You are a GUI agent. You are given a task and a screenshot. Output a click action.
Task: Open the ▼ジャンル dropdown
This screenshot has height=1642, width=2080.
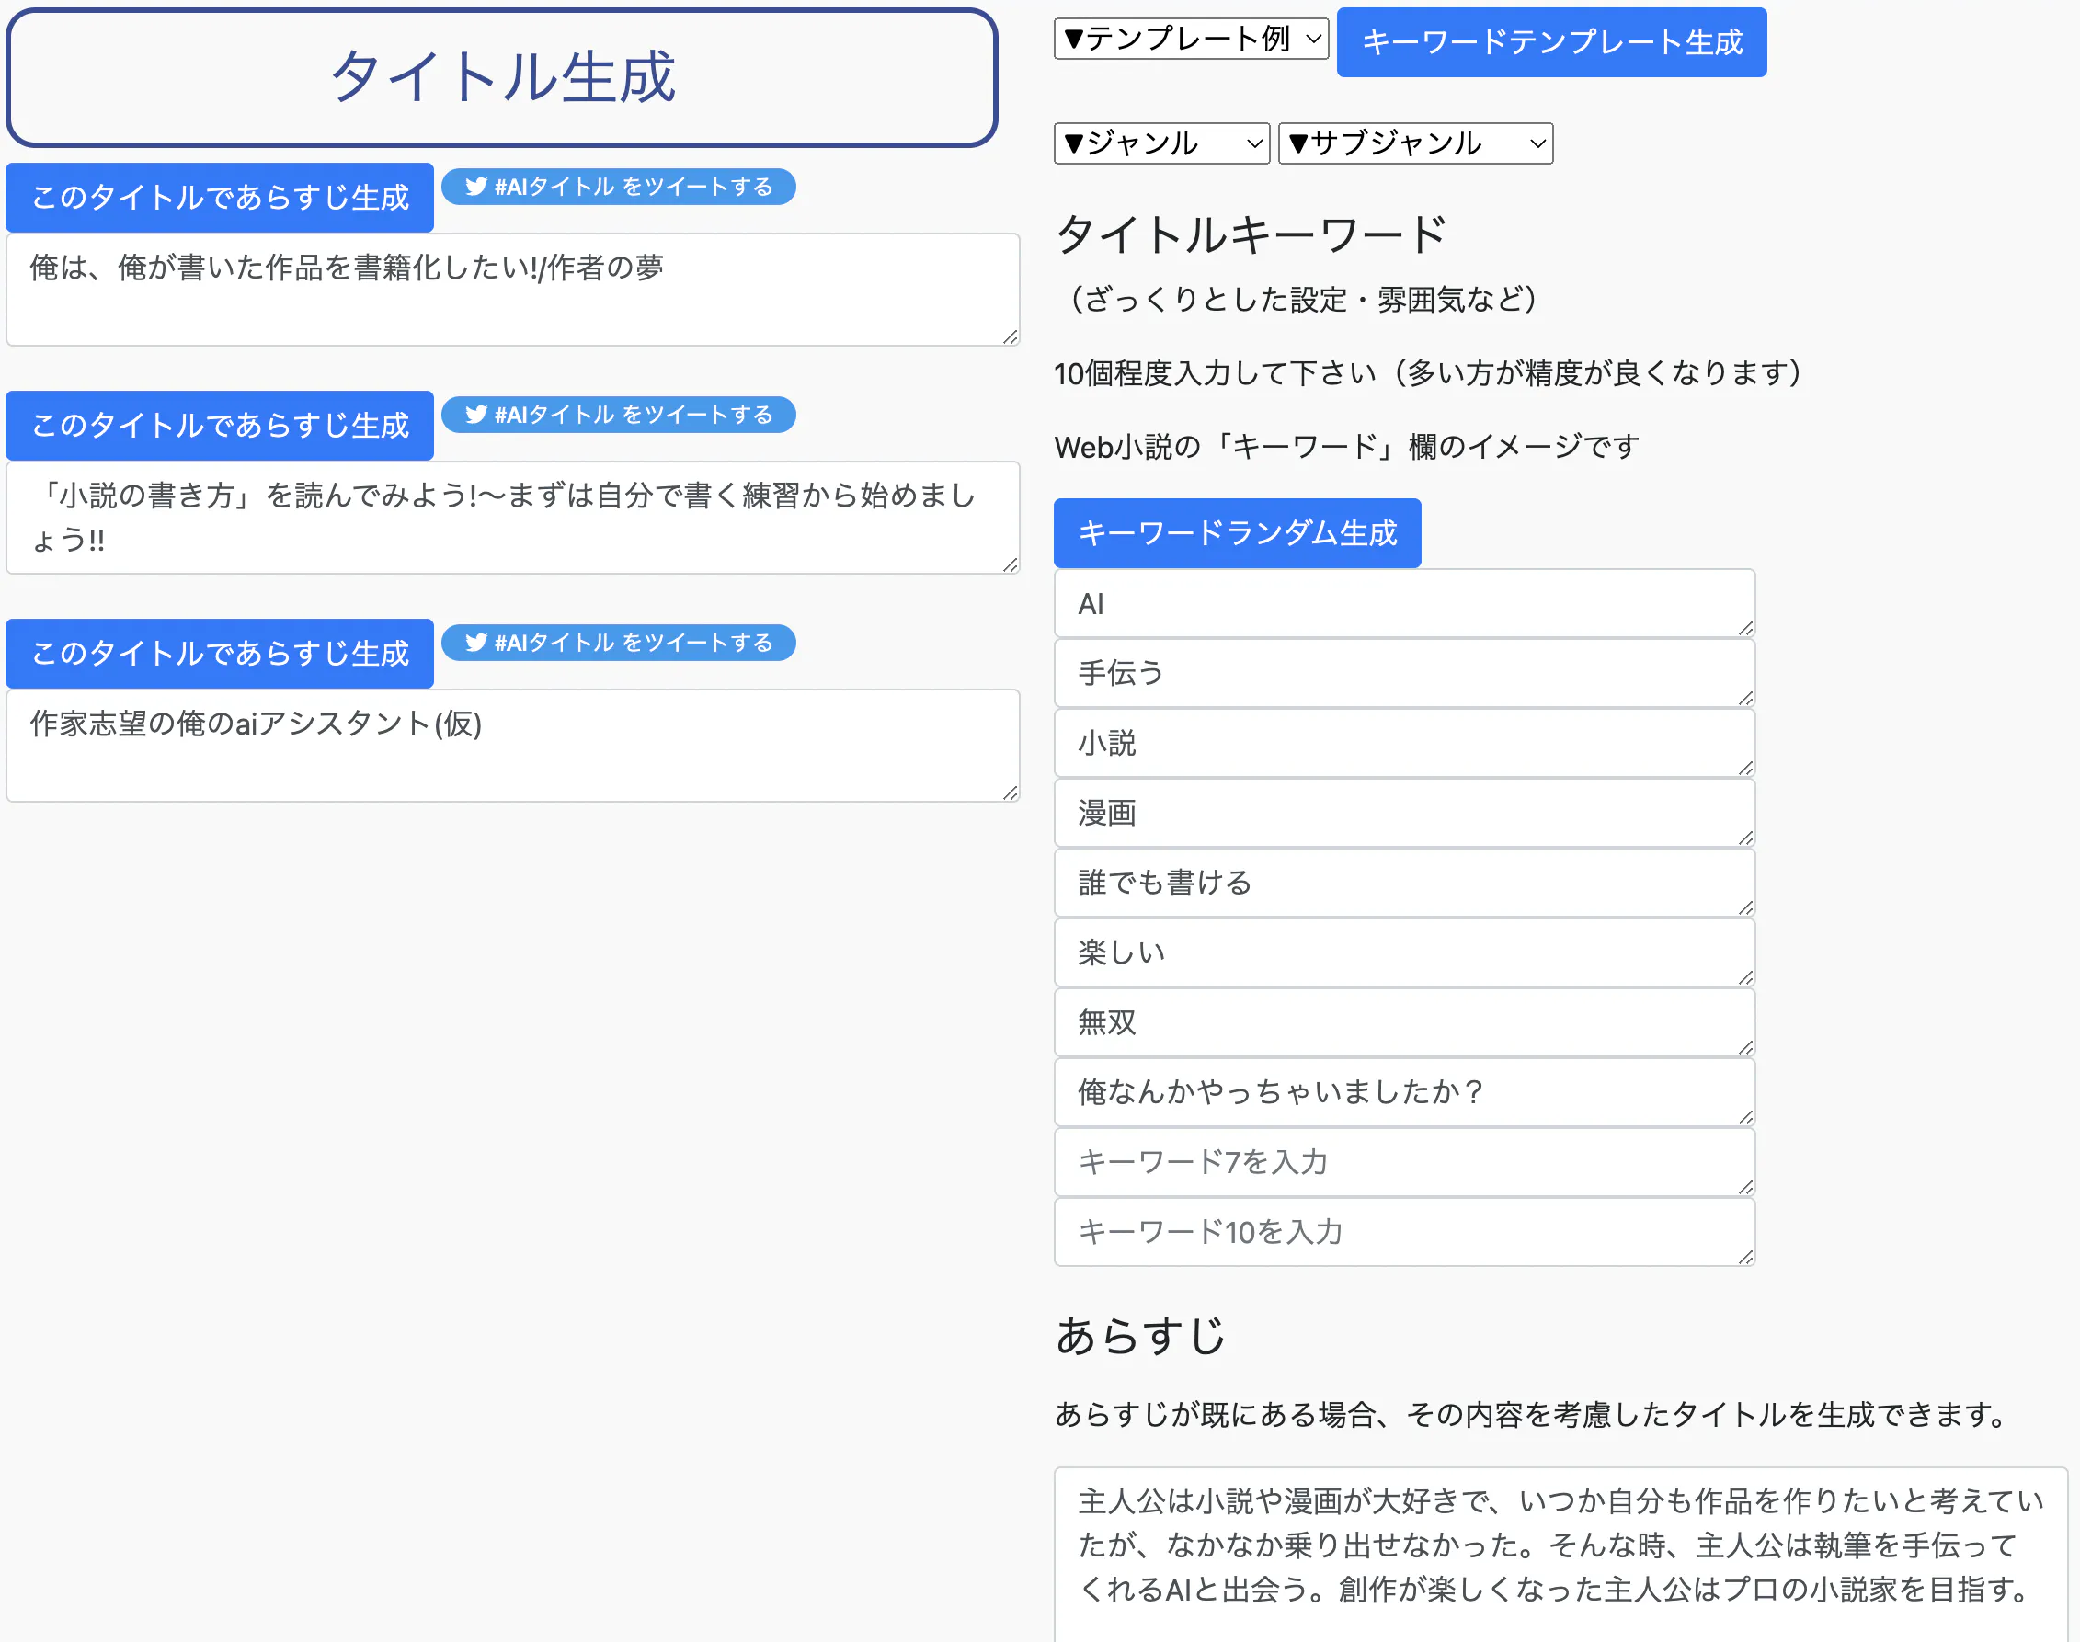tap(1160, 143)
